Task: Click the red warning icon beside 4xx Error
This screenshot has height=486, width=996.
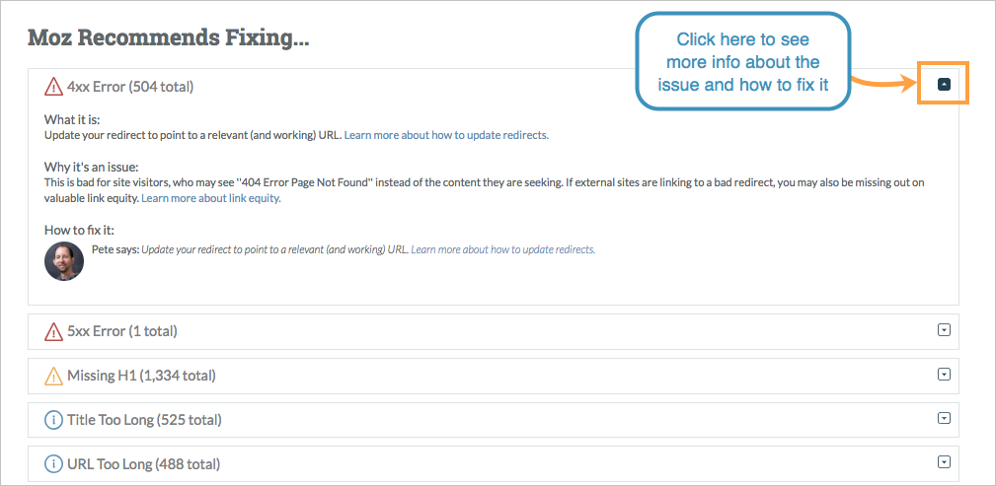Action: [x=53, y=87]
